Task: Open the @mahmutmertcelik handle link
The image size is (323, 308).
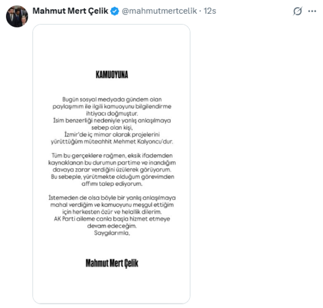Action: (x=159, y=11)
